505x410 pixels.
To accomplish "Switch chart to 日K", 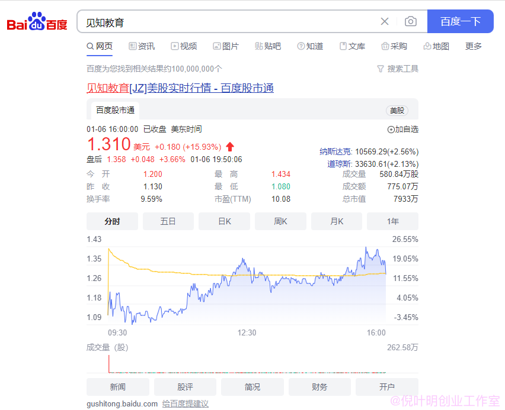I will 224,221.
